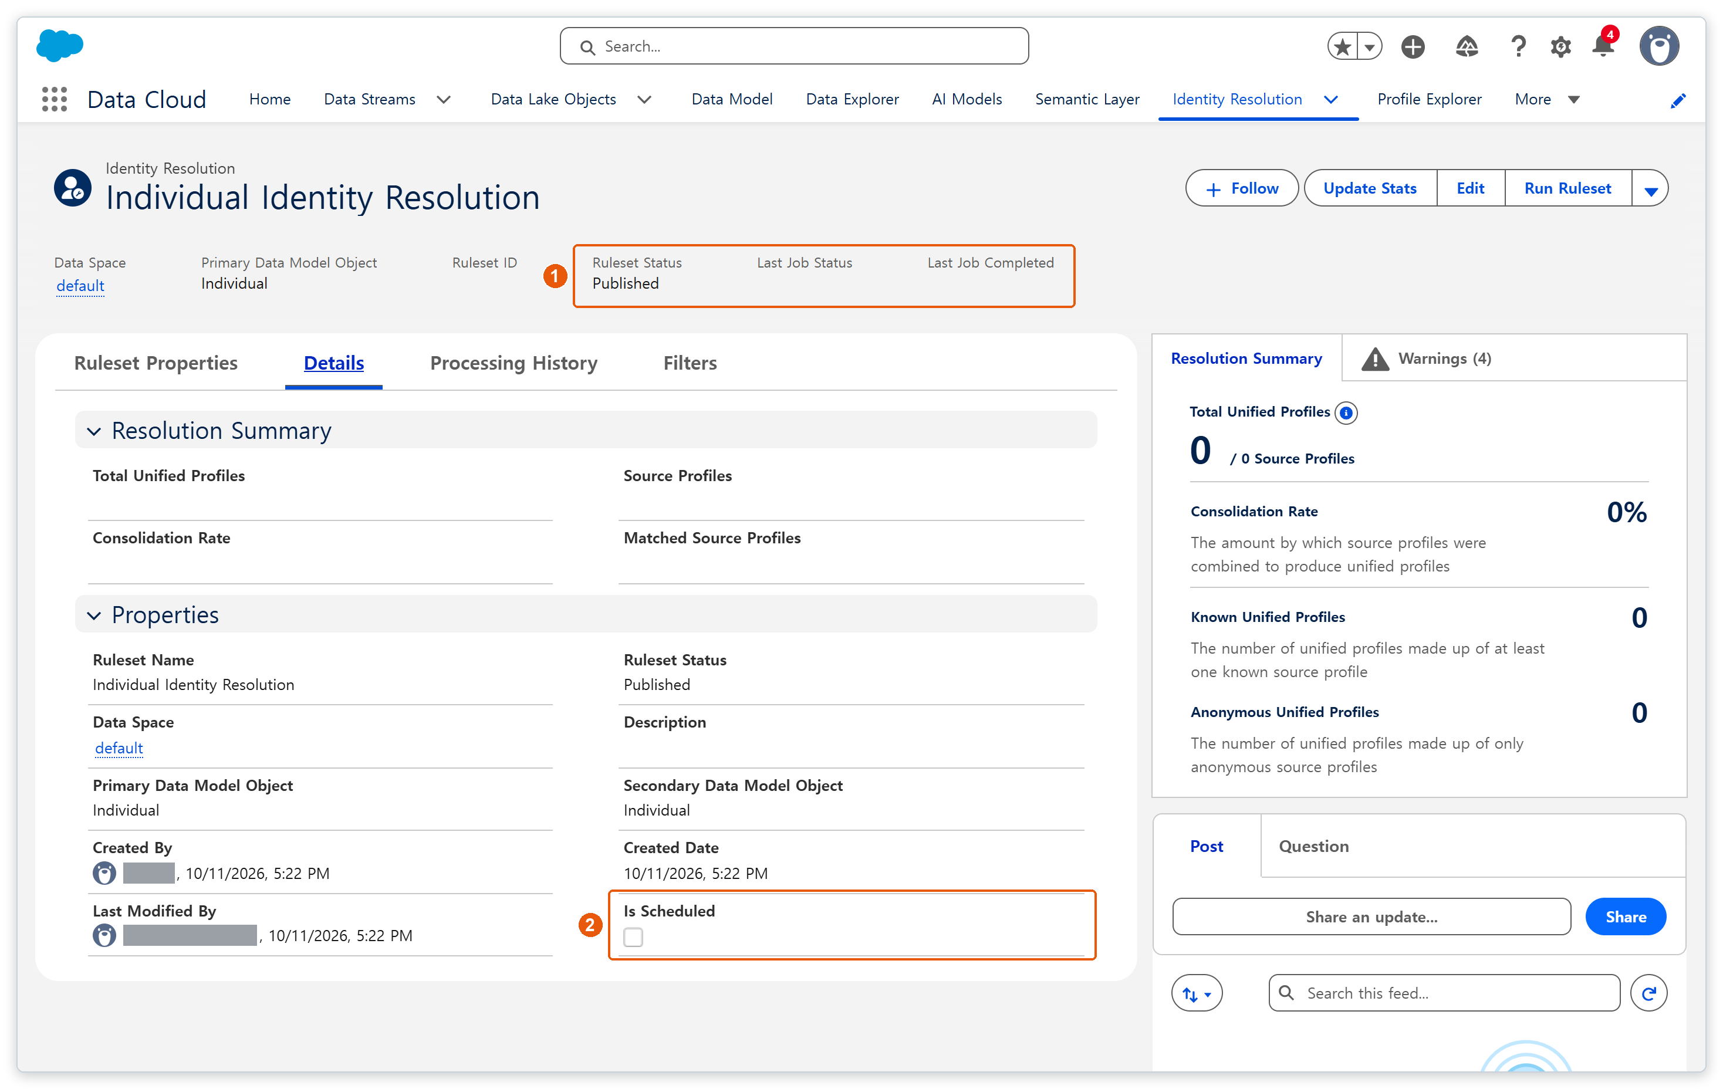This screenshot has width=1723, height=1089.
Task: Click the pencil icon to edit navigation
Action: [x=1677, y=100]
